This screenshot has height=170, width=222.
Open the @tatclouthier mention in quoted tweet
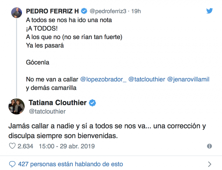147,79
